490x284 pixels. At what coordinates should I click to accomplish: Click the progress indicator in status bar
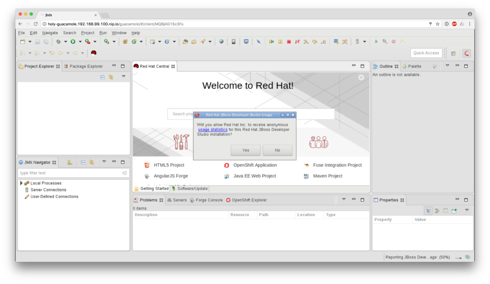click(x=458, y=257)
